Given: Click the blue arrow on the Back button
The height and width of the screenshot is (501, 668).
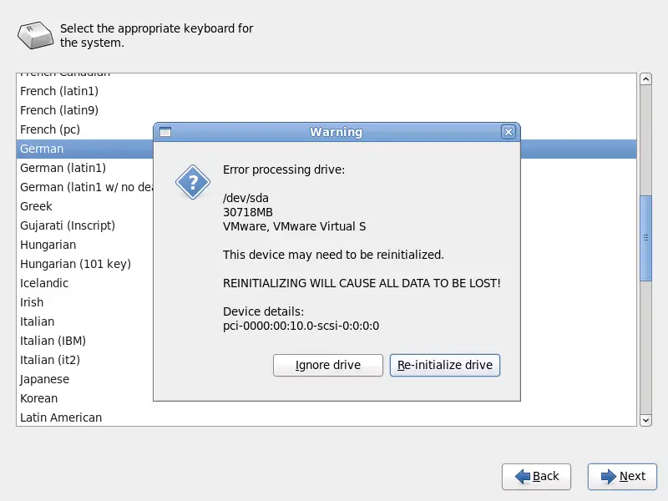Looking at the screenshot, I should (523, 476).
